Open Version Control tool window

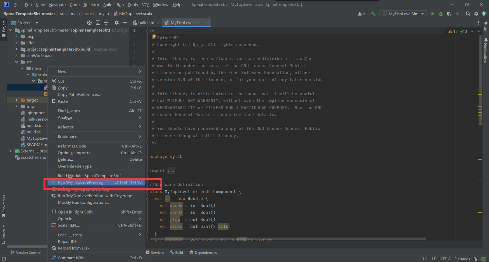(x=25, y=253)
